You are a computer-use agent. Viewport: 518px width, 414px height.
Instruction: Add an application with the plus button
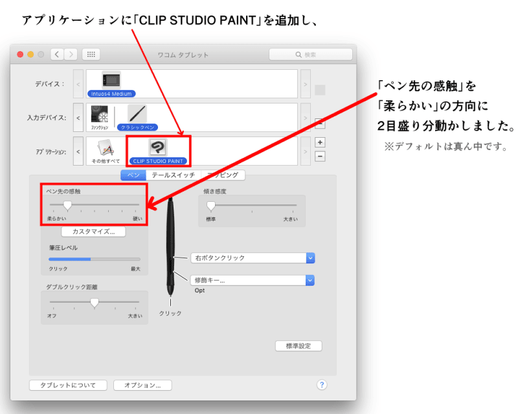click(x=320, y=142)
